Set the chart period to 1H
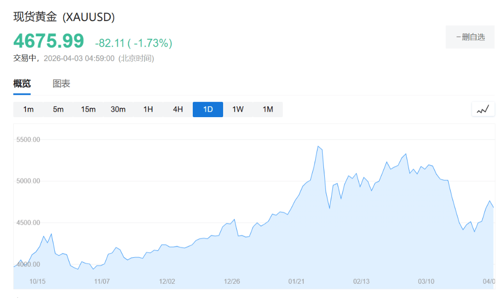The image size is (501, 298). [x=148, y=109]
